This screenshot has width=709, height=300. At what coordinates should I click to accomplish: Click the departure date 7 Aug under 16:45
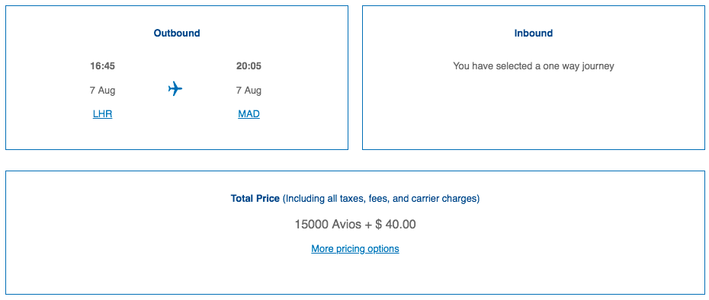pyautogui.click(x=103, y=91)
